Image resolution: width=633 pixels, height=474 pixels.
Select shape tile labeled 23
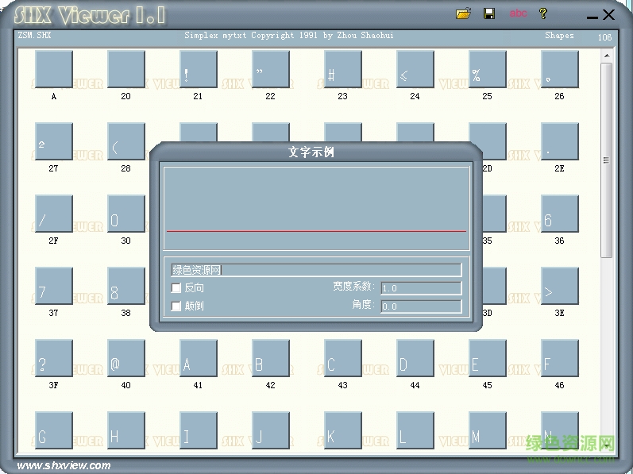click(343, 69)
